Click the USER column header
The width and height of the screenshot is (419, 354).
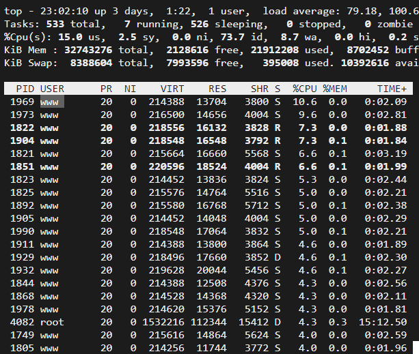(52, 89)
